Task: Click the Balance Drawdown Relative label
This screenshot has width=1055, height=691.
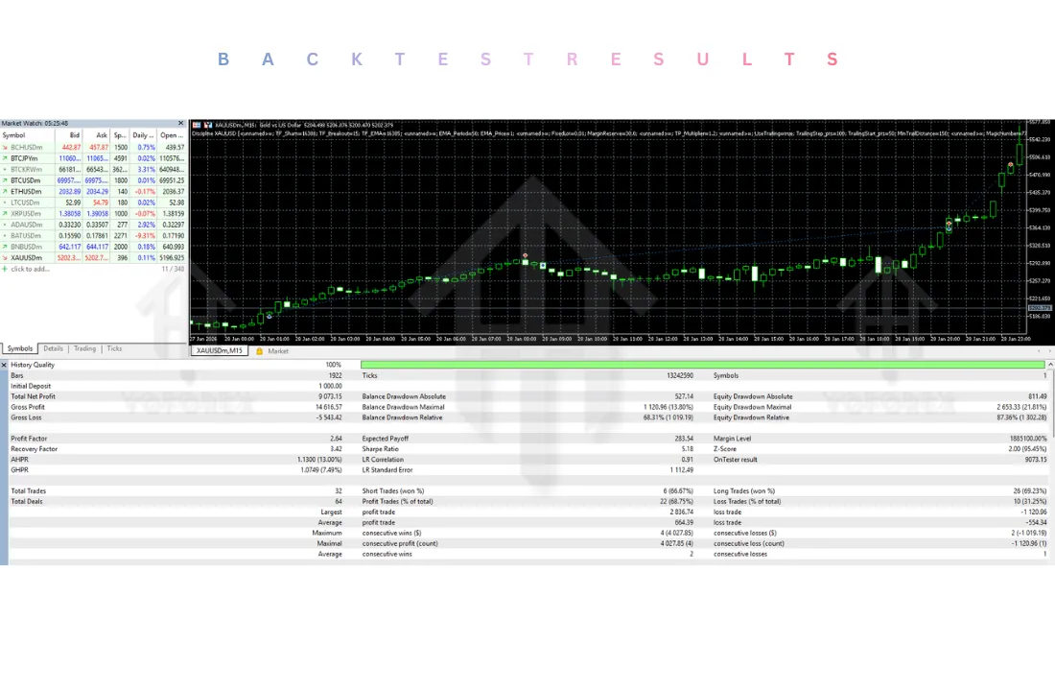Action: point(403,417)
